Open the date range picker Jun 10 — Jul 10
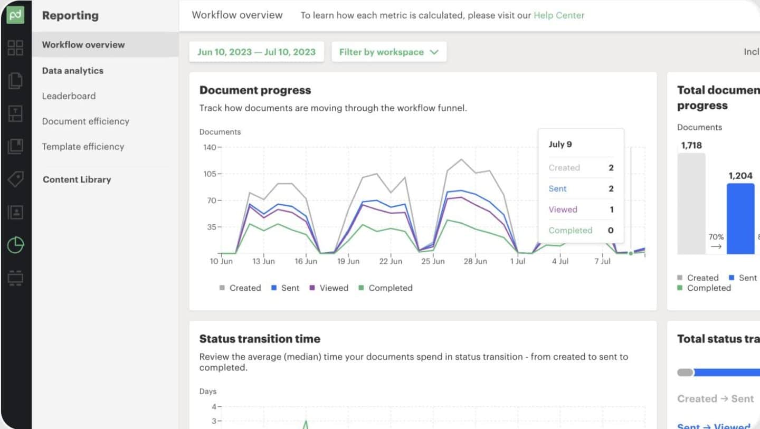This screenshot has height=429, width=760. (256, 51)
